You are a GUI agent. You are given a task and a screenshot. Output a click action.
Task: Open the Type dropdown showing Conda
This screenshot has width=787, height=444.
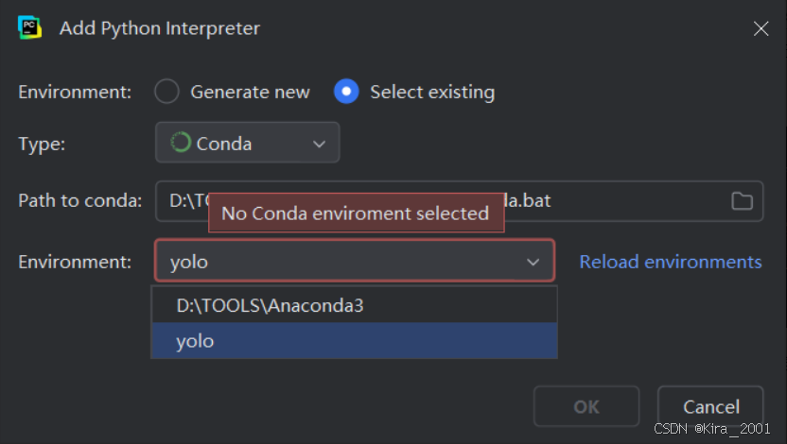247,144
